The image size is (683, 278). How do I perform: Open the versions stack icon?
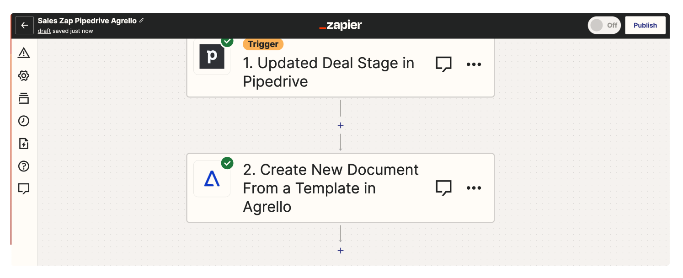tap(24, 98)
